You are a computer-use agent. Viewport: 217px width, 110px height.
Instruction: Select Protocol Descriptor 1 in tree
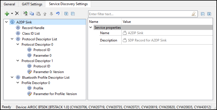(37, 61)
